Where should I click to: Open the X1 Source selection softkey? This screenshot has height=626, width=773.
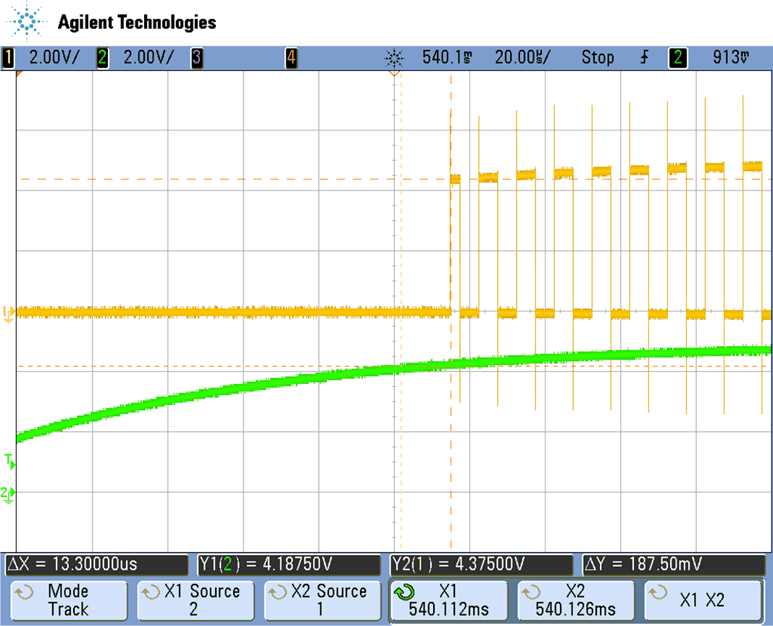(194, 600)
